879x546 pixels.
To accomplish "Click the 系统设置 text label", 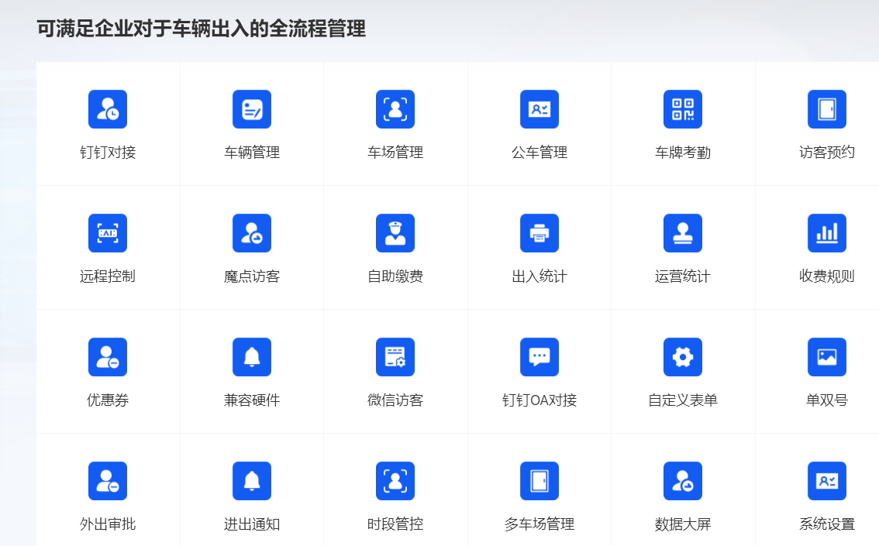I will [827, 524].
